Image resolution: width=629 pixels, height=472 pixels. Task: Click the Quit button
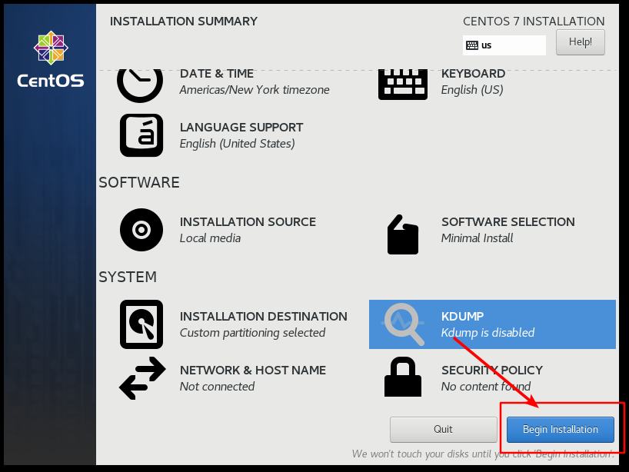point(443,430)
